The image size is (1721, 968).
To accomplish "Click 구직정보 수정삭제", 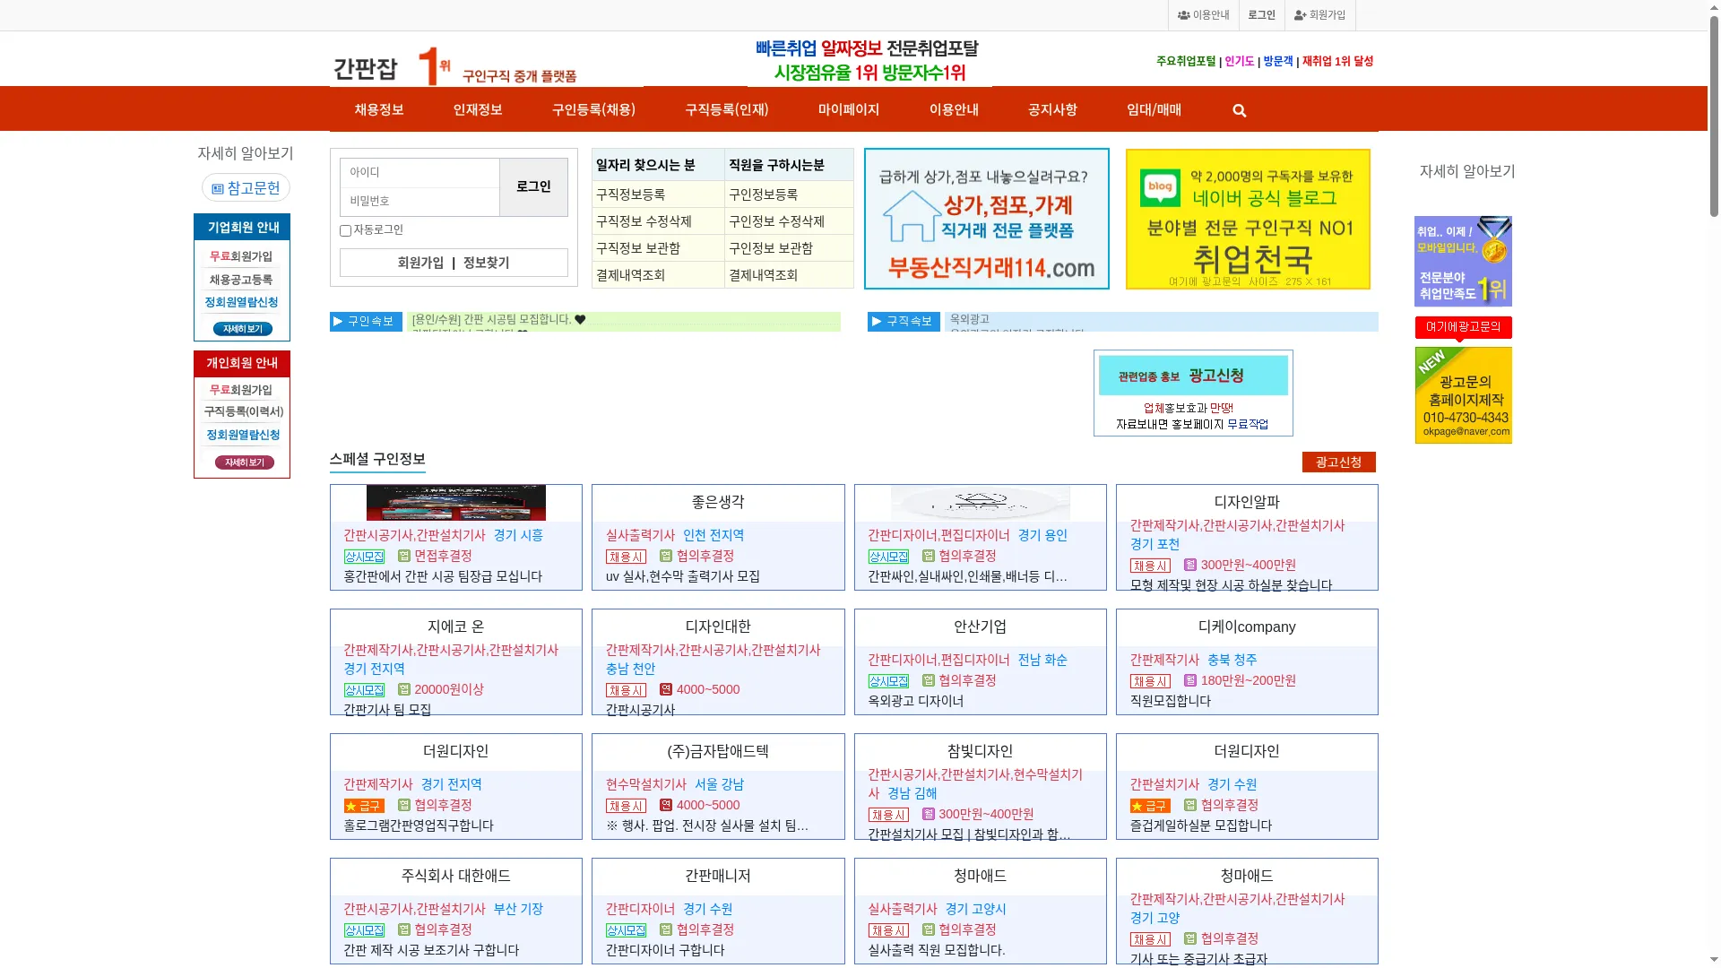I will pyautogui.click(x=644, y=221).
